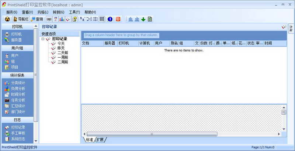Image resolution: width=295 pixels, height=151 pixels.
Task: Open the 风格(L) menu
Action: pos(43,12)
